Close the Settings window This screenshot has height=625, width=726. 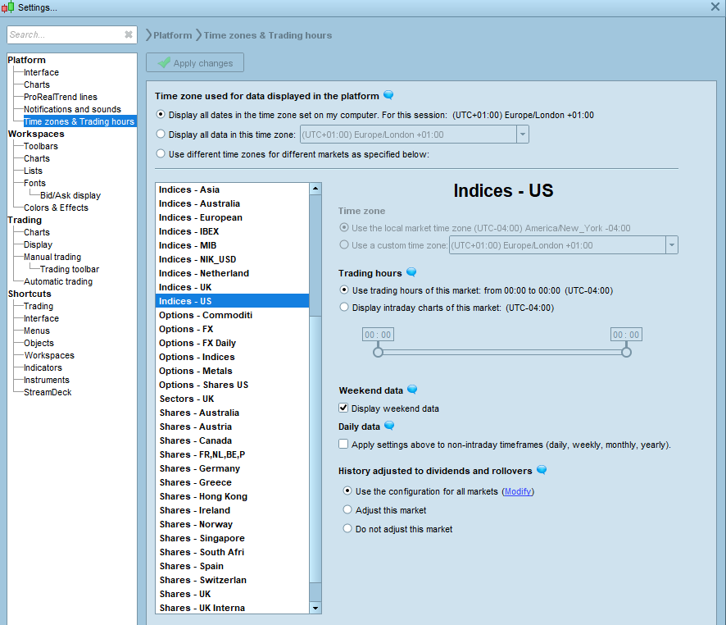pos(715,7)
